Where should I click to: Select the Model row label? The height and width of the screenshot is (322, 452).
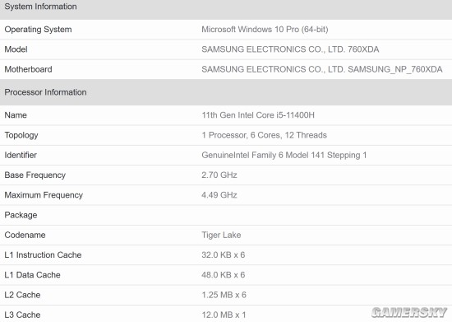pos(16,49)
